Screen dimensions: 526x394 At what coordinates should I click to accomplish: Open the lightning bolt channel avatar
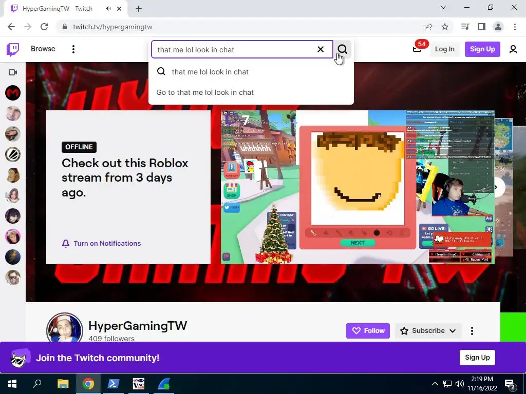[13, 257]
